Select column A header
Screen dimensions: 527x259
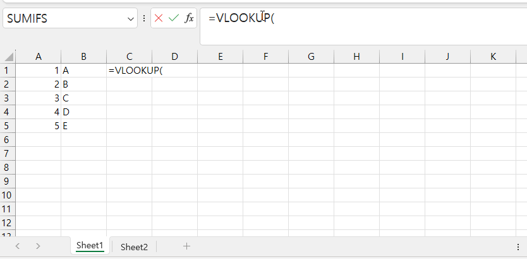point(39,57)
